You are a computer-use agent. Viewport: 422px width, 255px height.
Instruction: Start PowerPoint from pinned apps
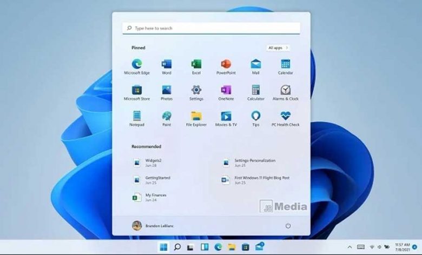(x=226, y=66)
